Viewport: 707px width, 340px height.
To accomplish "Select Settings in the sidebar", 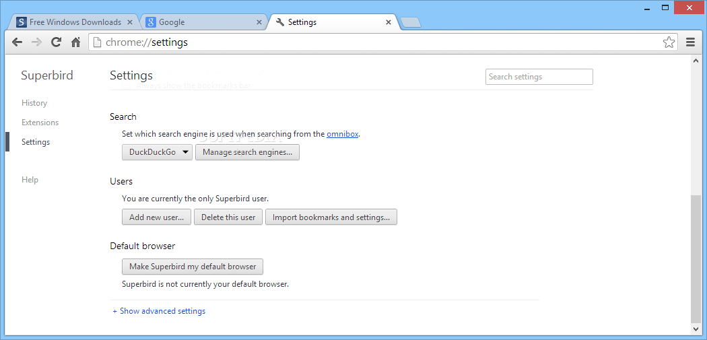I will pos(36,142).
